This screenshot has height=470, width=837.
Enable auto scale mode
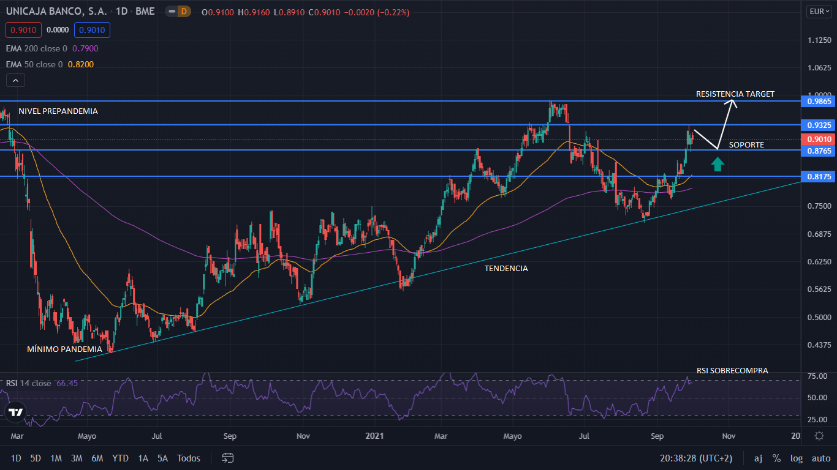pyautogui.click(x=821, y=458)
